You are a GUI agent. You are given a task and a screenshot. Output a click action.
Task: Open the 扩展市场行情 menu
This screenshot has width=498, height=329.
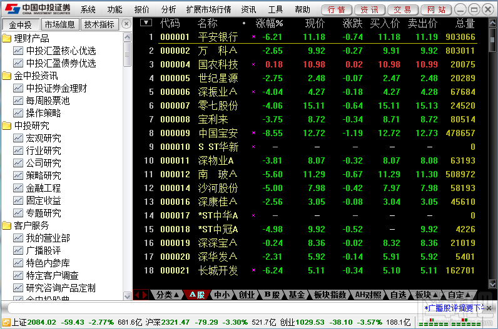208,9
